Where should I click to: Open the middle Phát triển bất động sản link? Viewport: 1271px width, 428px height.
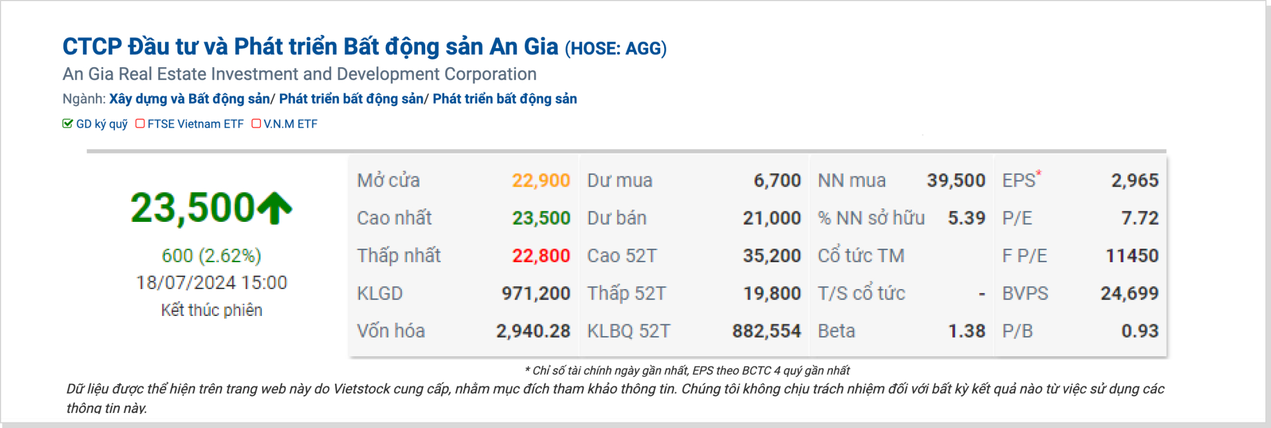[351, 99]
